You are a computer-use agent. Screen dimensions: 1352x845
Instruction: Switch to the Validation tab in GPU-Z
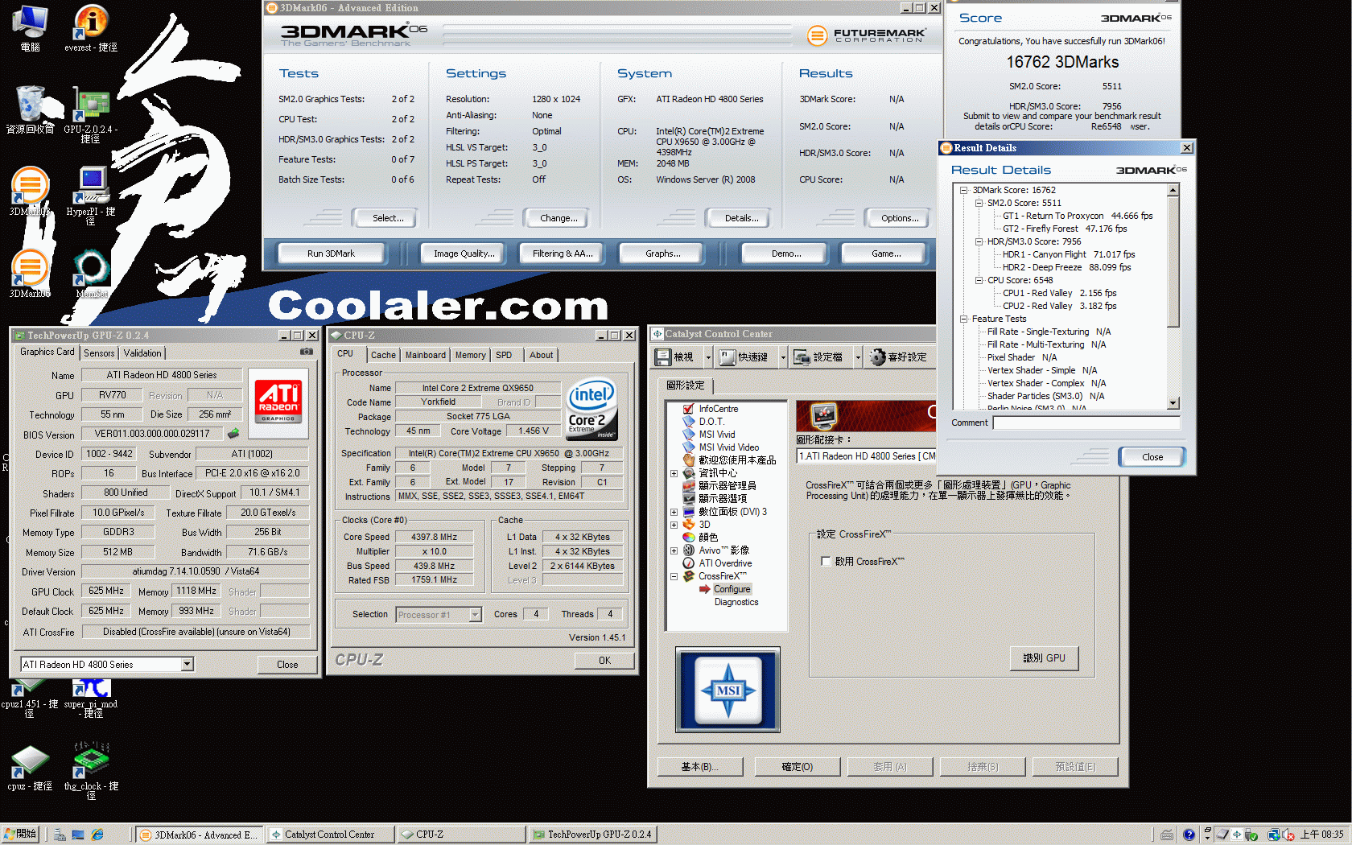tap(142, 353)
